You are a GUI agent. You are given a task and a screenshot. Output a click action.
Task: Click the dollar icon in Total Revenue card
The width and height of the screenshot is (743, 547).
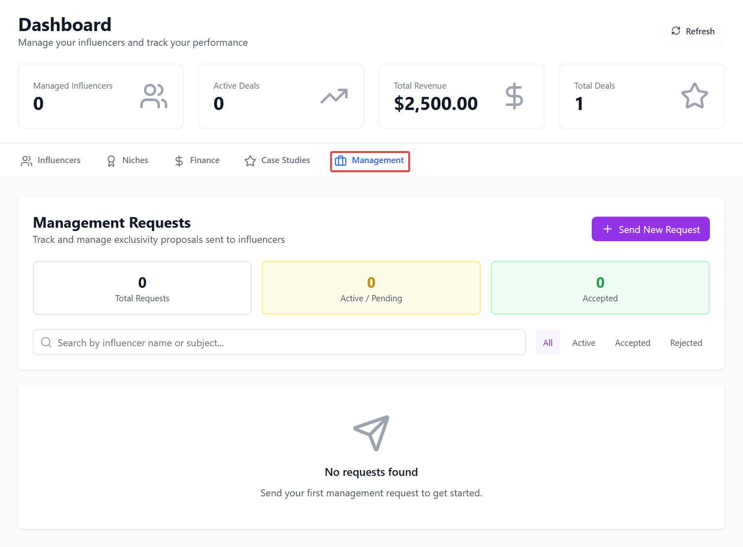pyautogui.click(x=514, y=96)
